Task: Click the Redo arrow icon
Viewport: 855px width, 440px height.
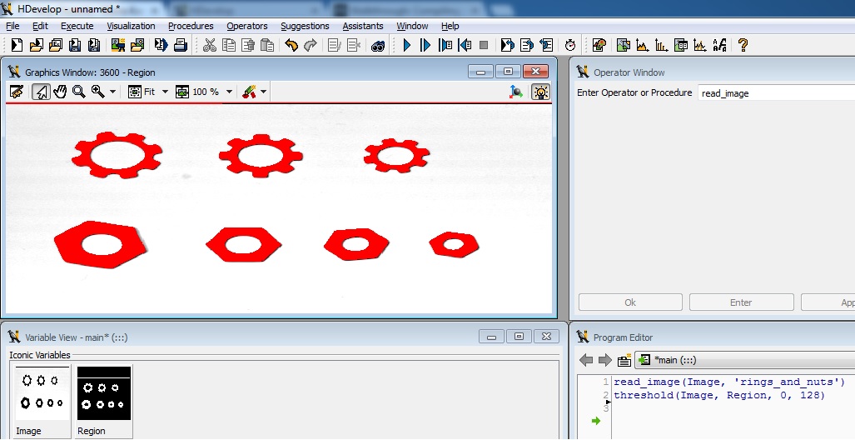Action: 311,45
